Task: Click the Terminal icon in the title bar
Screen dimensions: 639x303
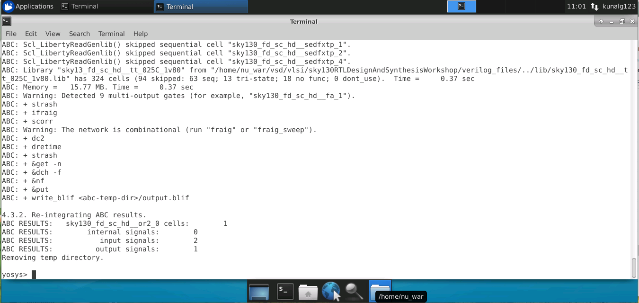Action: 7,21
